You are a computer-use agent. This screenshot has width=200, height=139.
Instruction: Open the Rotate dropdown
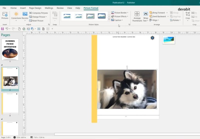(x=175, y=20)
